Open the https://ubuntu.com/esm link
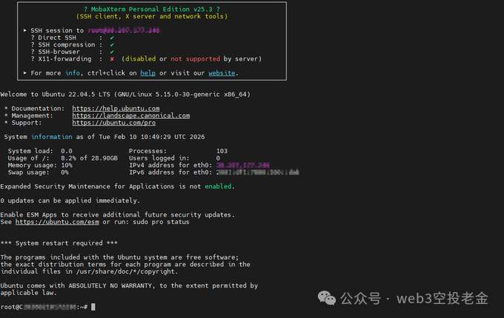Image resolution: width=504 pixels, height=318 pixels. point(57,222)
